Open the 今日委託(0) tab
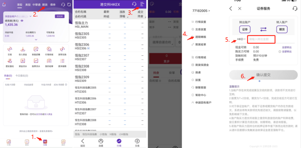This screenshot has height=148, width=301. click(22, 76)
